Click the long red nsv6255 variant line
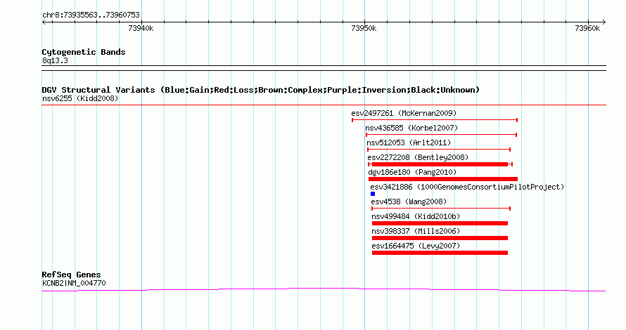 tap(324, 105)
